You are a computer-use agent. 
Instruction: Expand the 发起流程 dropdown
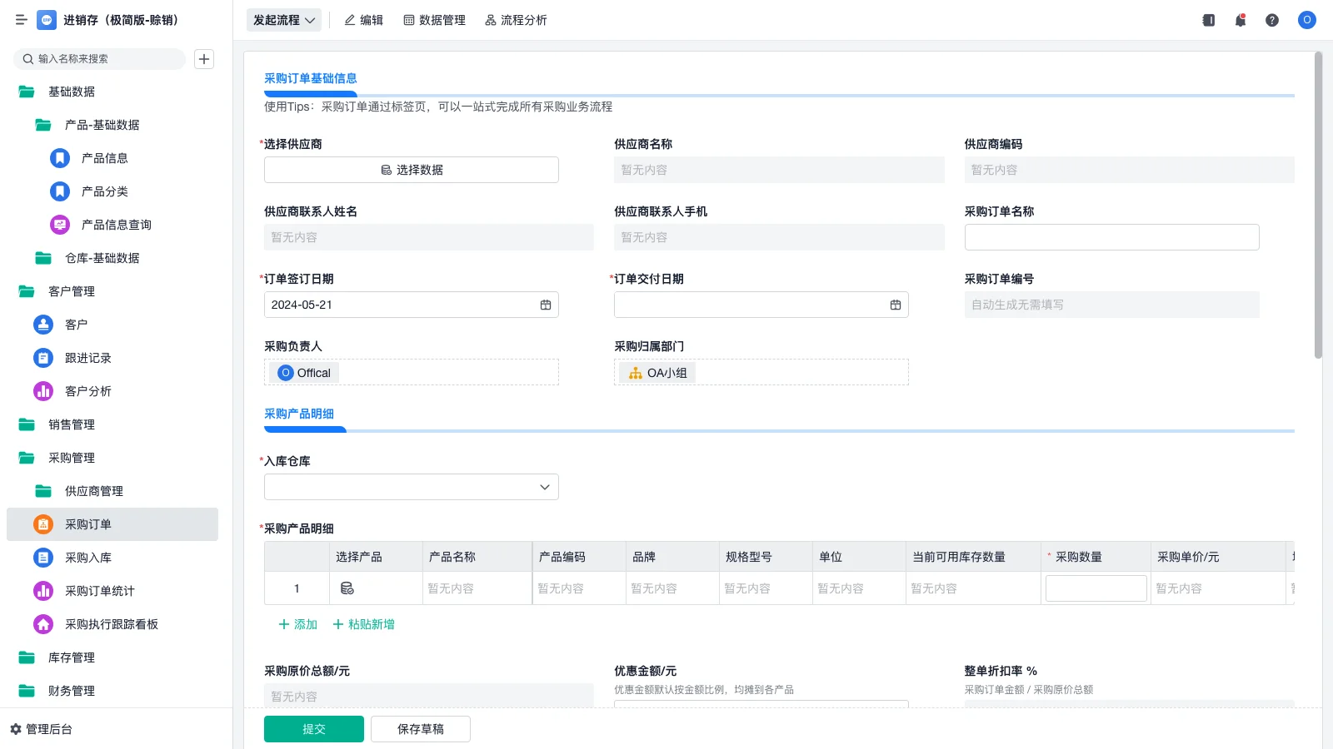coord(284,20)
